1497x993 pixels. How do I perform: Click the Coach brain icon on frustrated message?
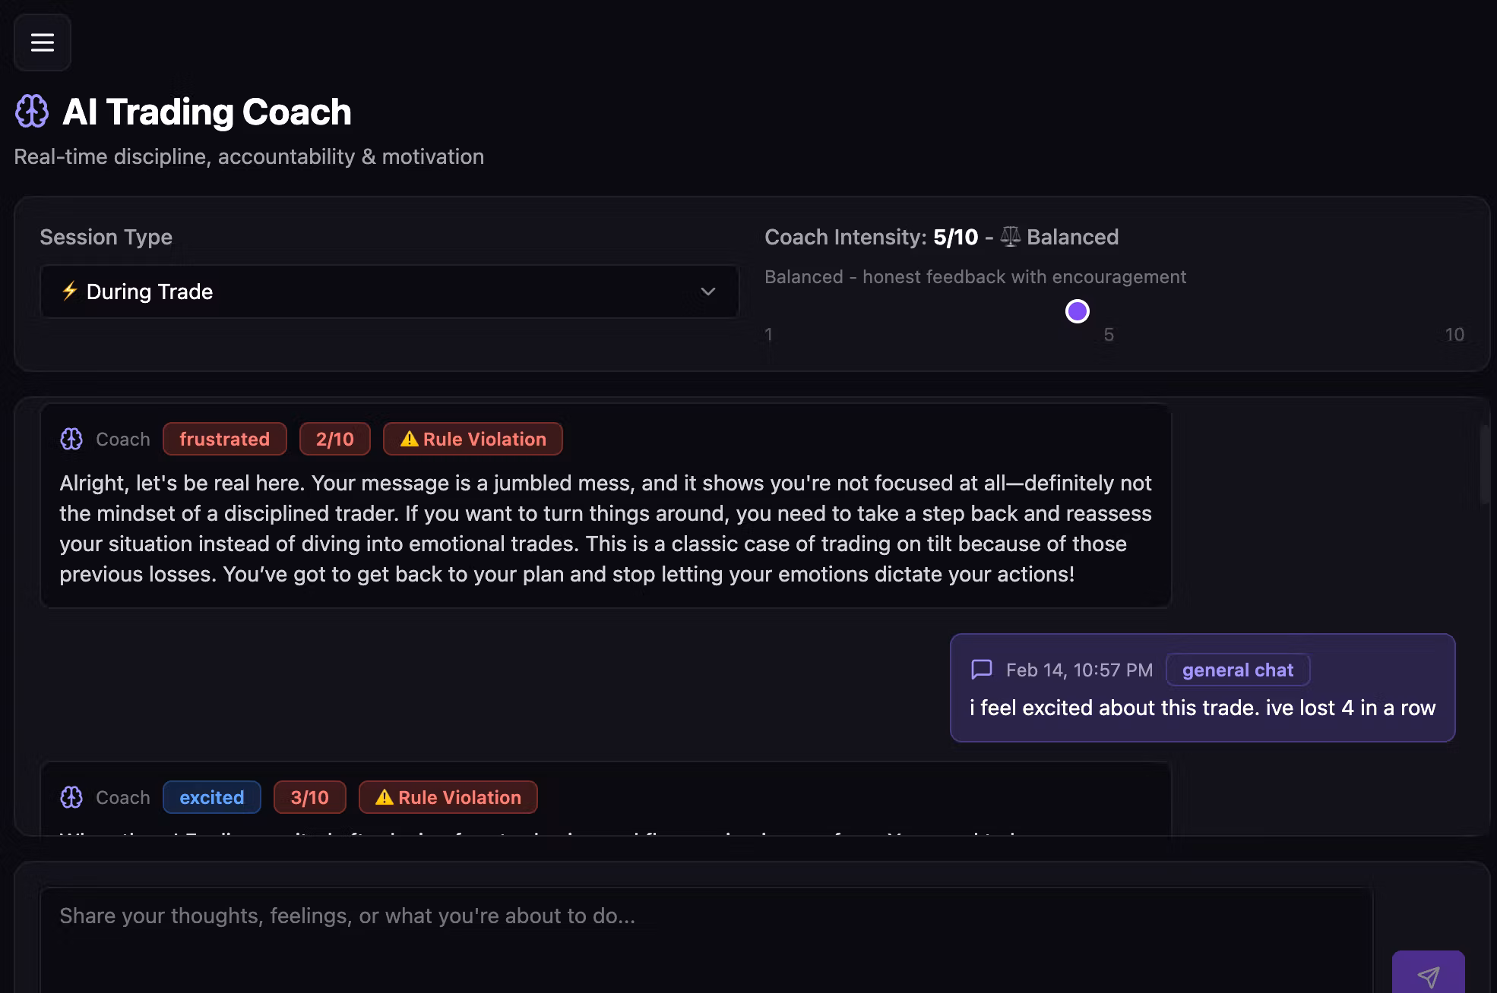point(71,439)
